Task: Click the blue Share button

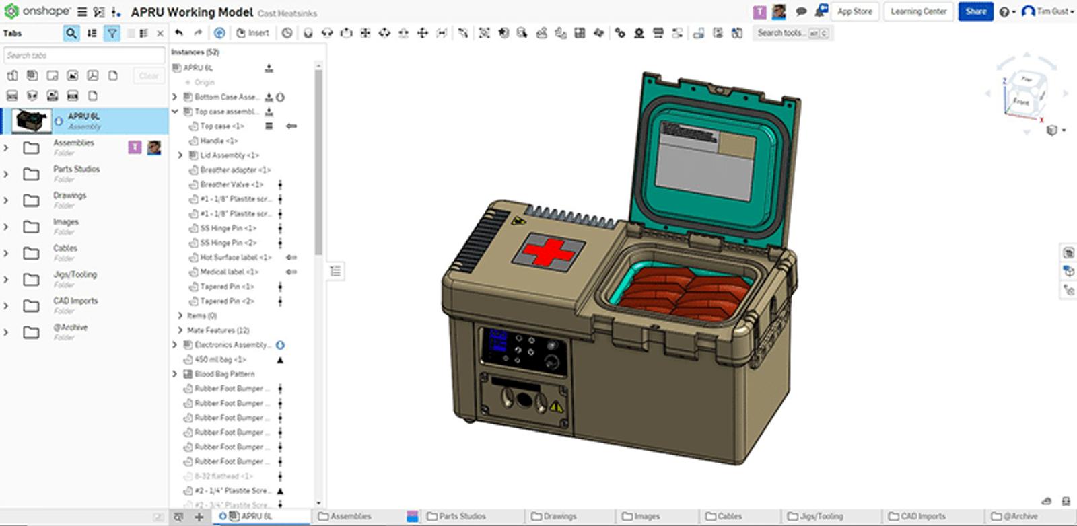Action: (x=975, y=11)
